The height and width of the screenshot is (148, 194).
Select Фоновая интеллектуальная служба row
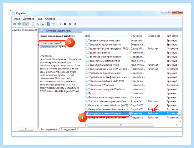pyautogui.click(x=131, y=97)
